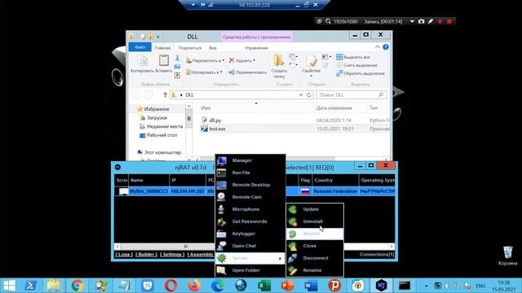The image size is (522, 293).
Task: Click Обратить выделение in the ribbon
Action: pos(361,73)
